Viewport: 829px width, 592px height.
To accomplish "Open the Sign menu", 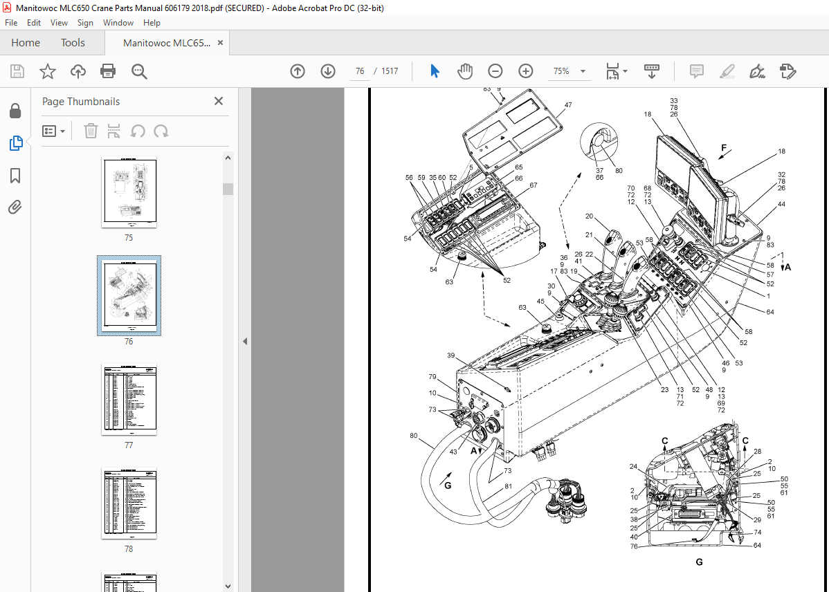I will coord(85,23).
